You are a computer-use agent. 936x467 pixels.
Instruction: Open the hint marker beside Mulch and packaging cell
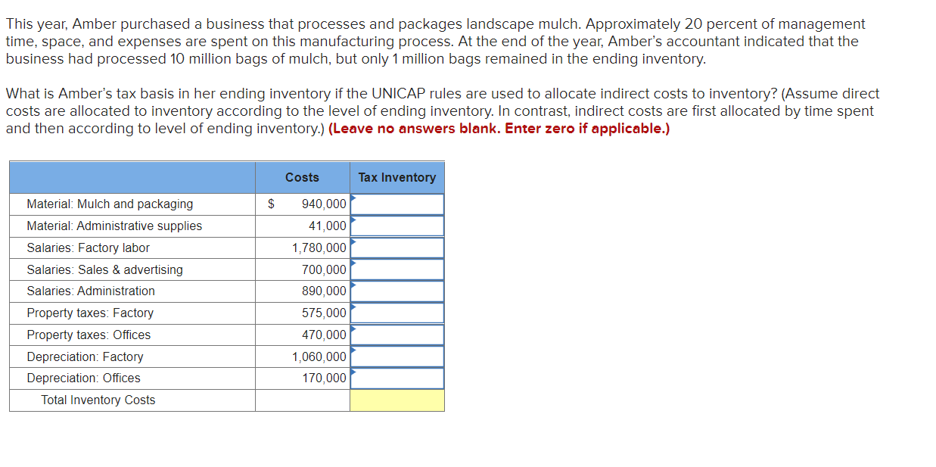click(353, 197)
